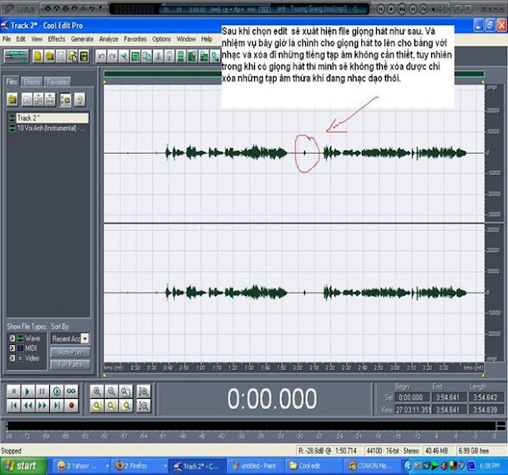The image size is (508, 475).
Task: Click the Sel Length time field
Action: point(485,397)
